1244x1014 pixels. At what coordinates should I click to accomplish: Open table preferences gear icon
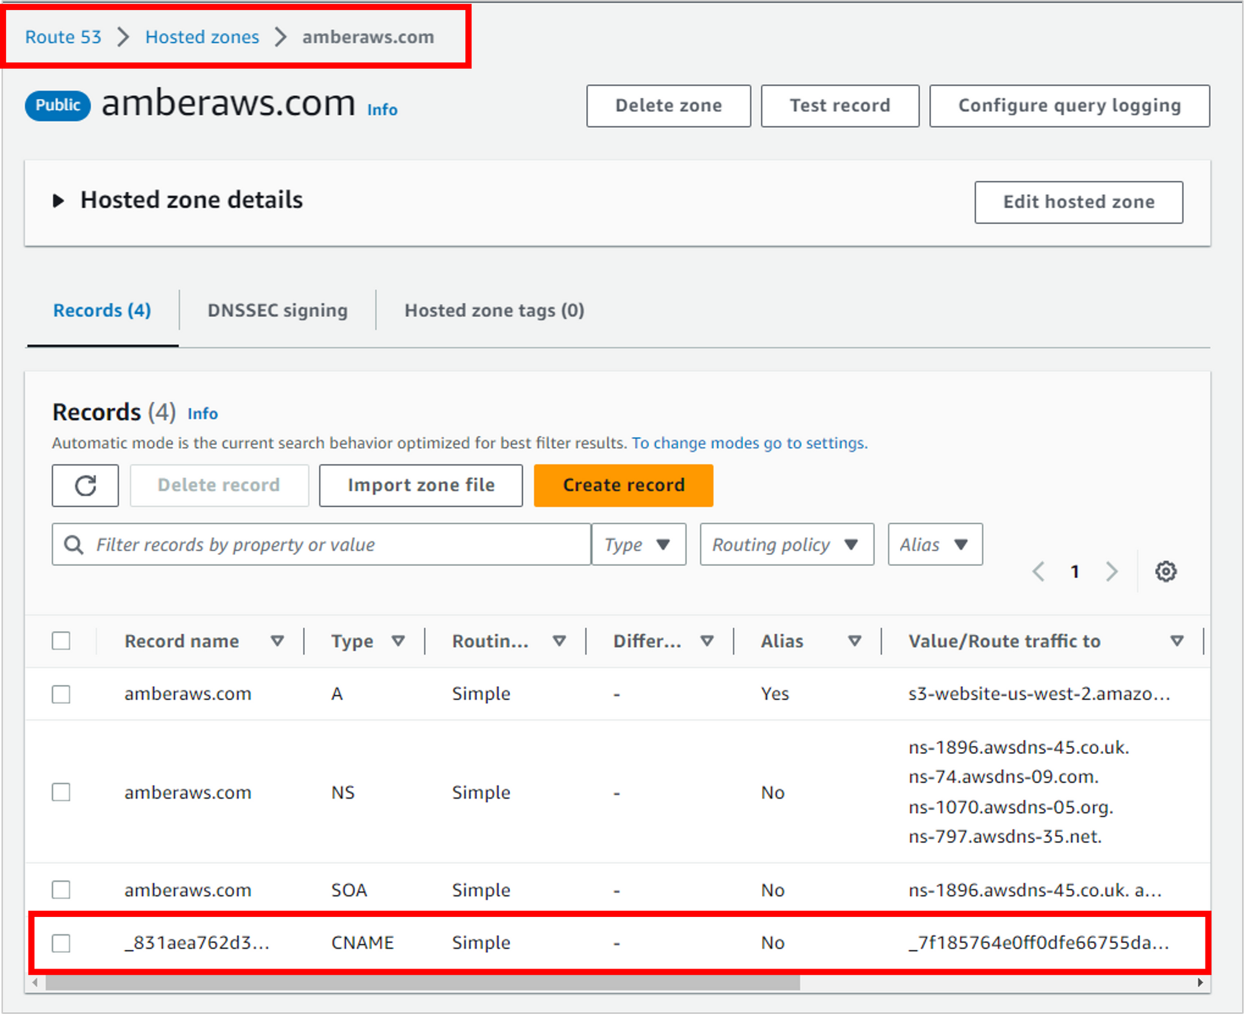(x=1166, y=571)
